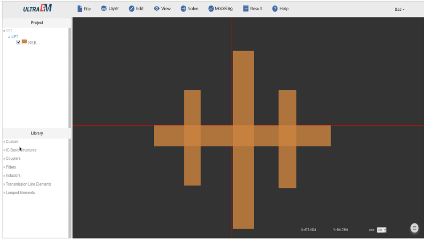Screen dimensions: 424x239
Task: Click the View eye icon
Action: click(157, 8)
